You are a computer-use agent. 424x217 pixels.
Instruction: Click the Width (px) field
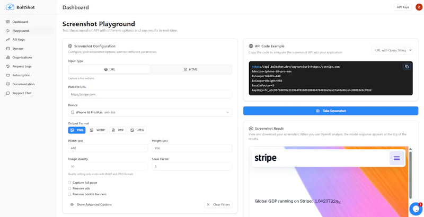pyautogui.click(x=108, y=148)
